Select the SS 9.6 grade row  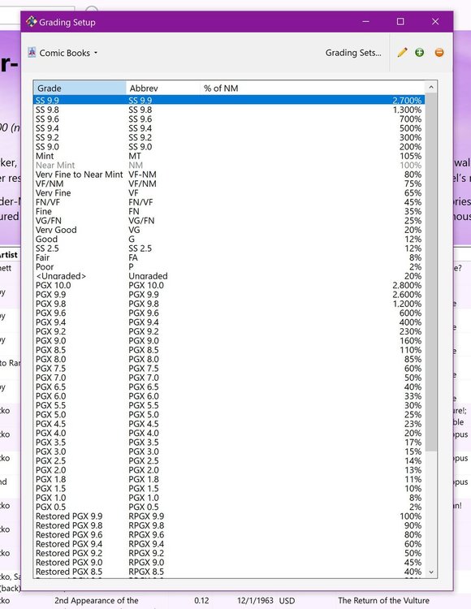(x=229, y=119)
